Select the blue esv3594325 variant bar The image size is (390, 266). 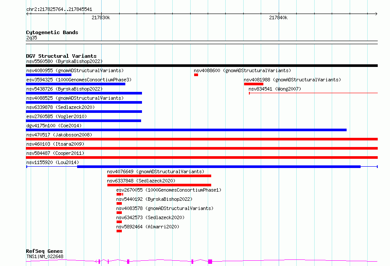[76, 84]
